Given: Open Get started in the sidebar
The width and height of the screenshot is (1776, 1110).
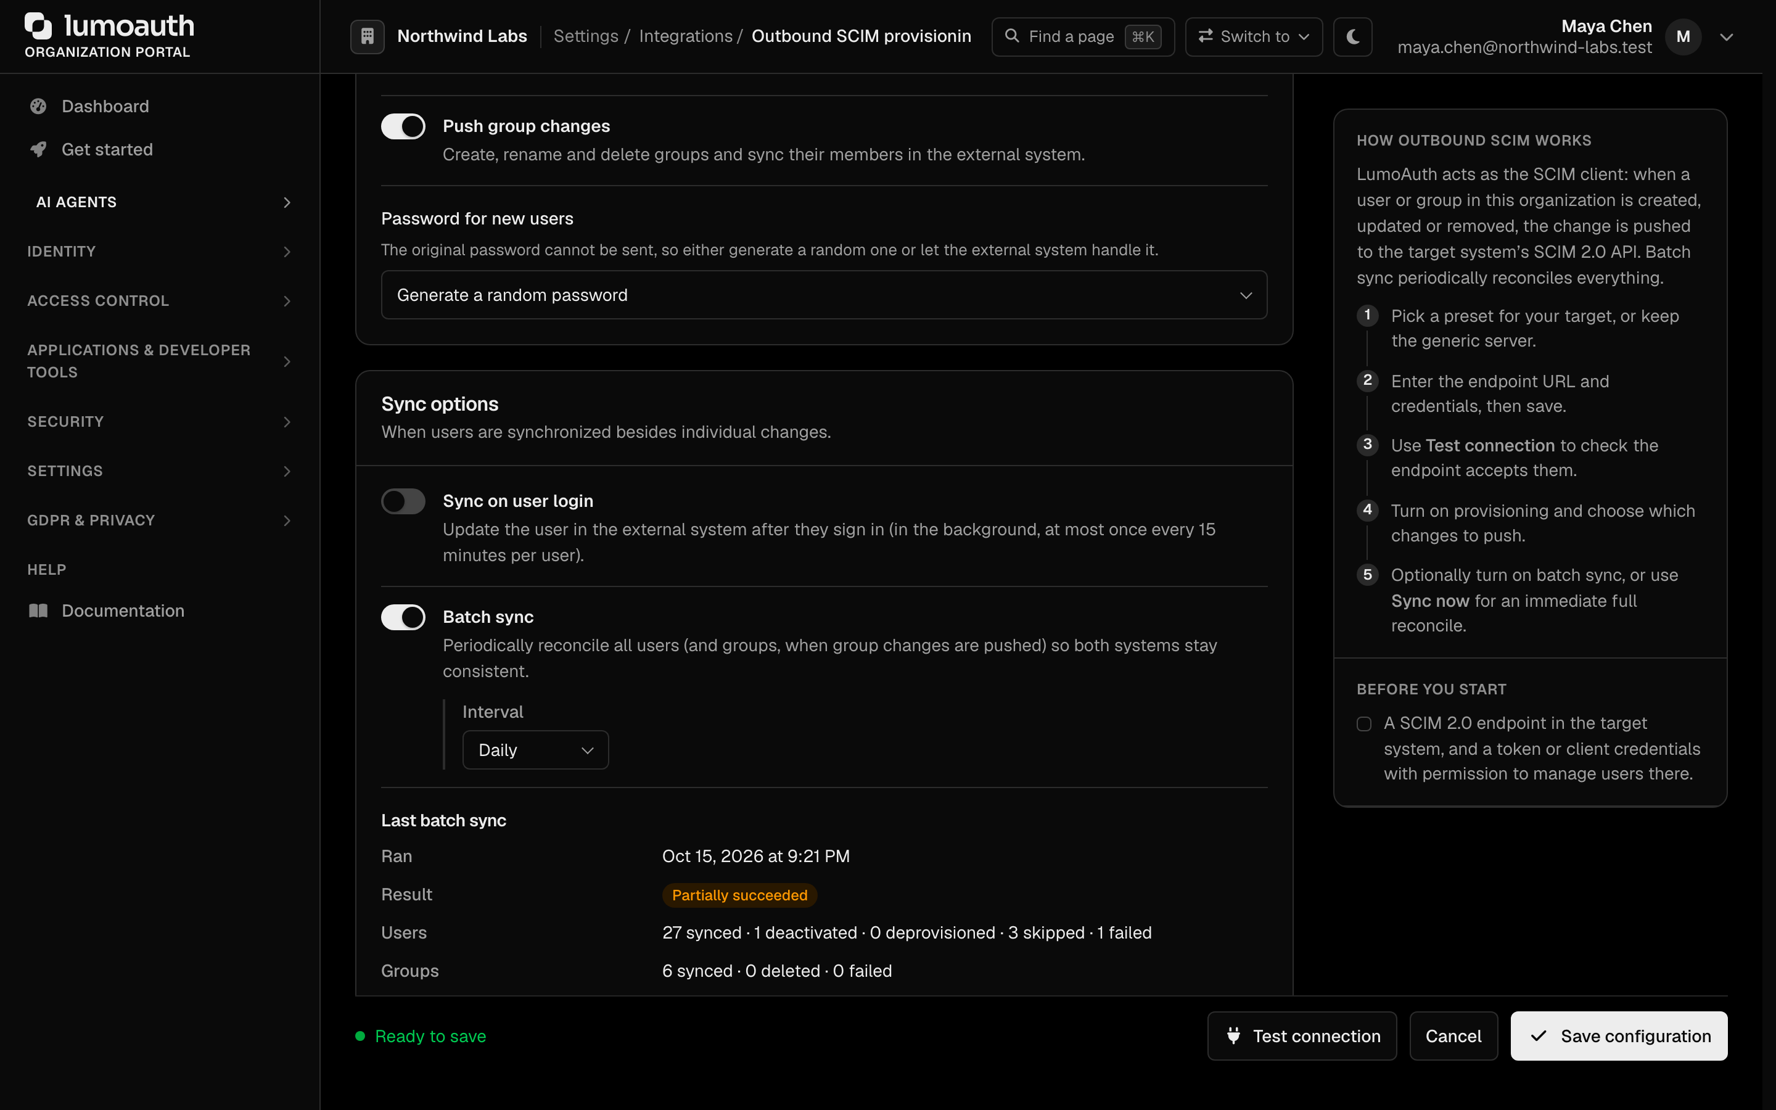Looking at the screenshot, I should coord(160,150).
